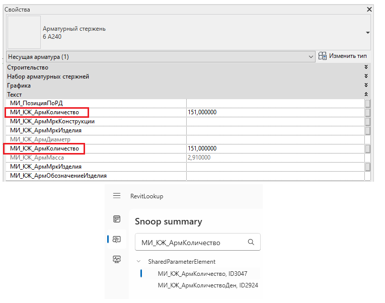The height and width of the screenshot is (303, 385).
Task: Click the Snoop summary search field
Action: pos(198,242)
